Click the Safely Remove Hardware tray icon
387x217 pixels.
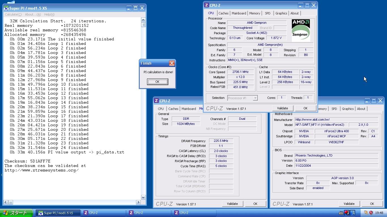tap(366, 213)
